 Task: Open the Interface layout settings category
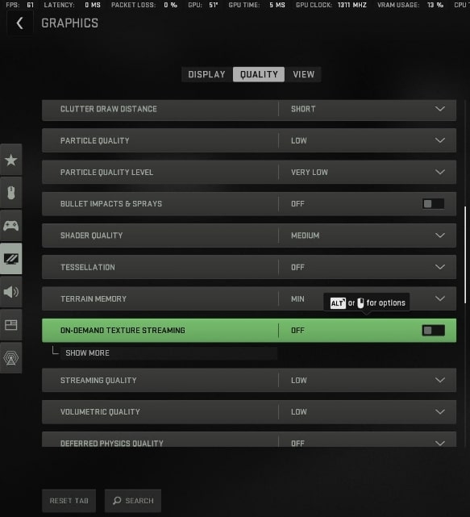point(10,325)
